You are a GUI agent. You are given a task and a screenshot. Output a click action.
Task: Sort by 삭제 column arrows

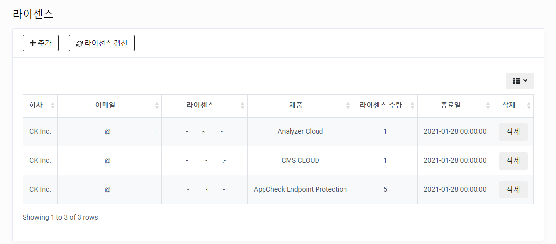529,105
